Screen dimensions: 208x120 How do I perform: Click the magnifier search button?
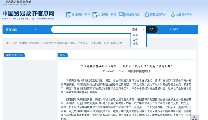[152, 30]
